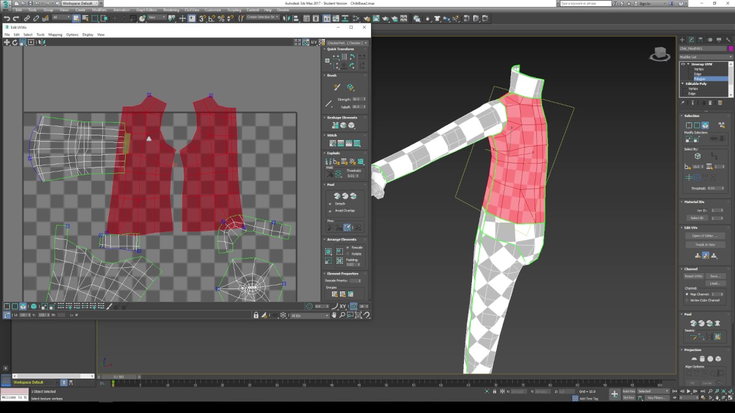Click the Pack icon in Arrange Elements

coord(328,251)
